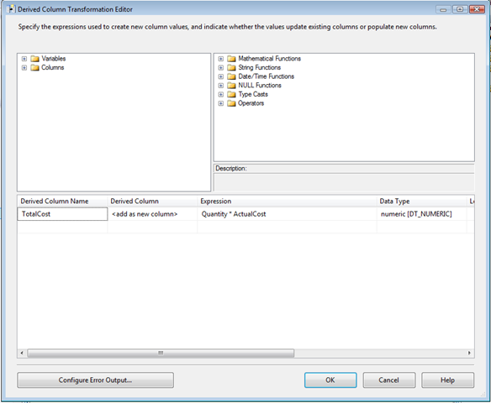491x403 pixels.
Task: Click the Date/Time Functions folder icon
Action: pyautogui.click(x=231, y=76)
